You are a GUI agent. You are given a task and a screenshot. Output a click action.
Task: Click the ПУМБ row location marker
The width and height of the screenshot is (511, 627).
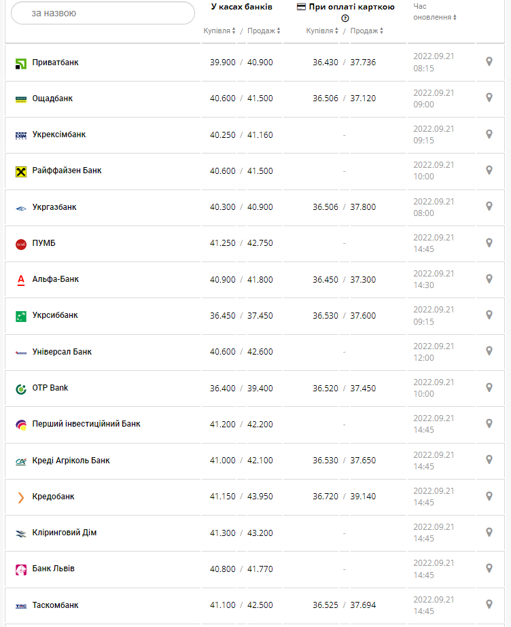pyautogui.click(x=489, y=243)
